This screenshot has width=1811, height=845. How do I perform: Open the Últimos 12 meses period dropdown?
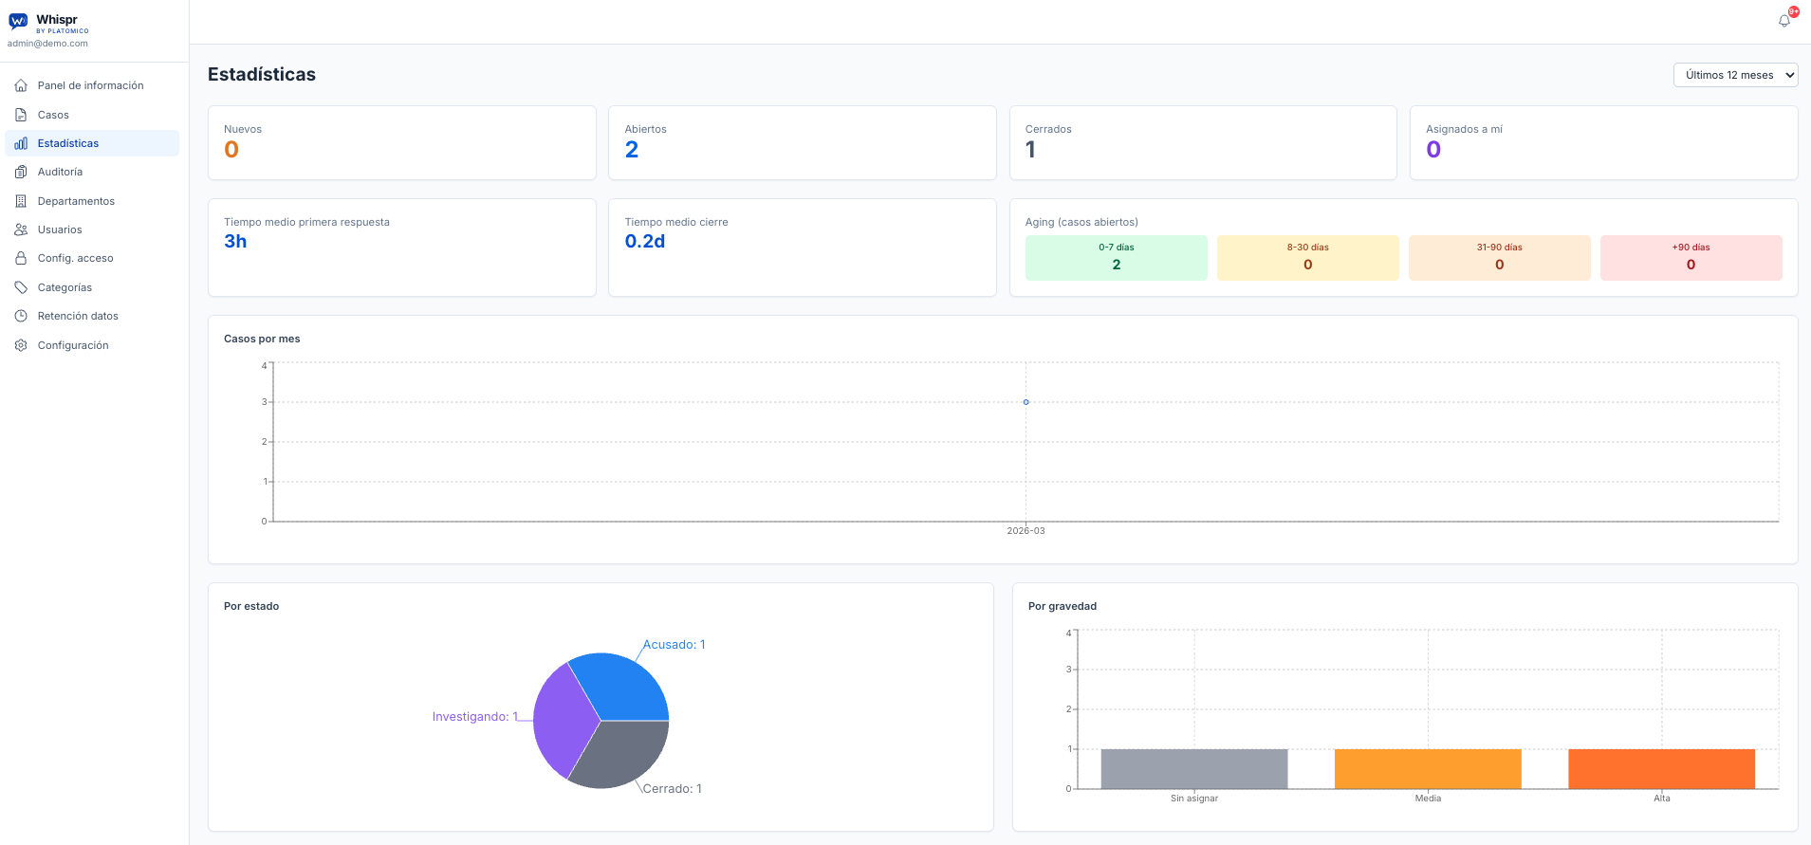pyautogui.click(x=1735, y=75)
